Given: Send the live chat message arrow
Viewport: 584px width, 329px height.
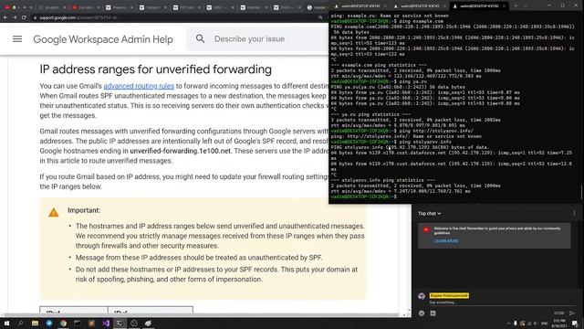Looking at the screenshot, I should point(572,313).
